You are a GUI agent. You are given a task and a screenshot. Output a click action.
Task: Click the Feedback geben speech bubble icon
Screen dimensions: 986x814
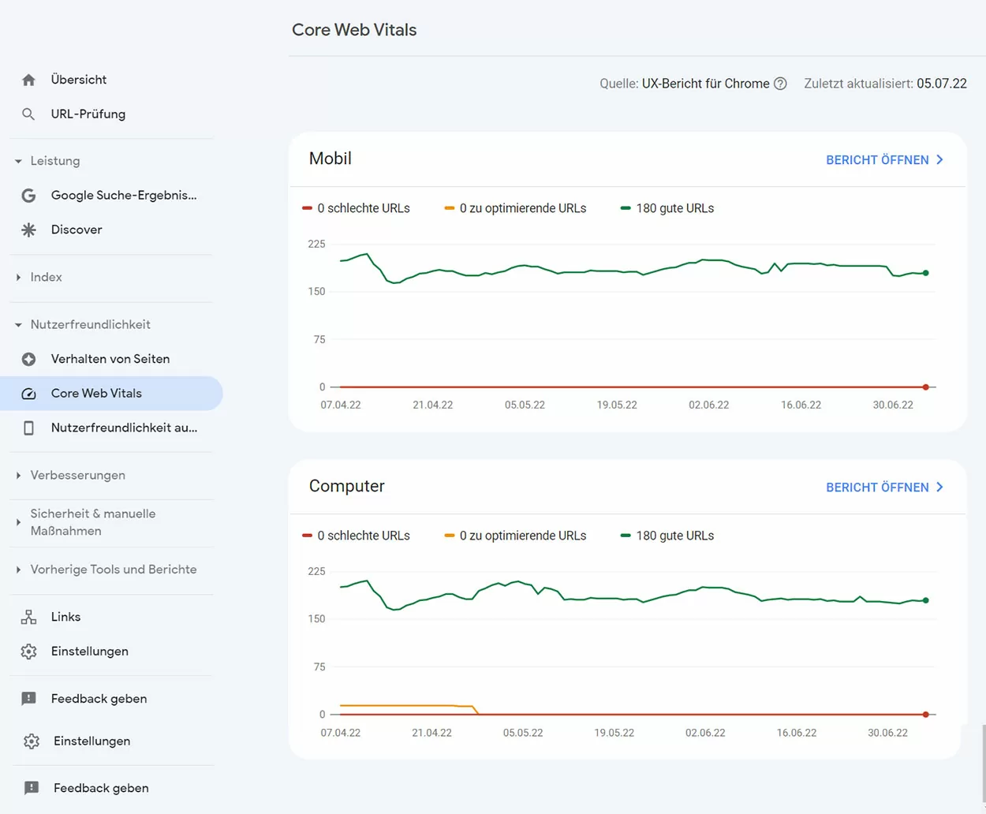pos(28,698)
